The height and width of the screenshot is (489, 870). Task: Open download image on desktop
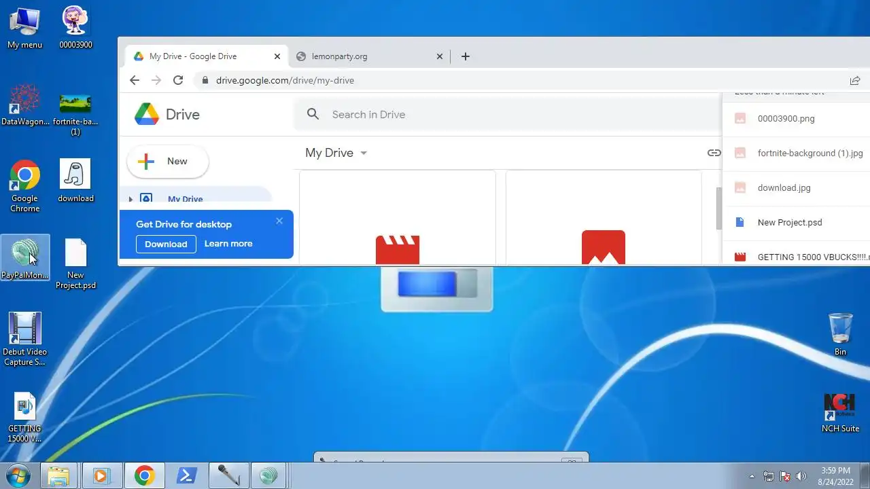point(75,181)
